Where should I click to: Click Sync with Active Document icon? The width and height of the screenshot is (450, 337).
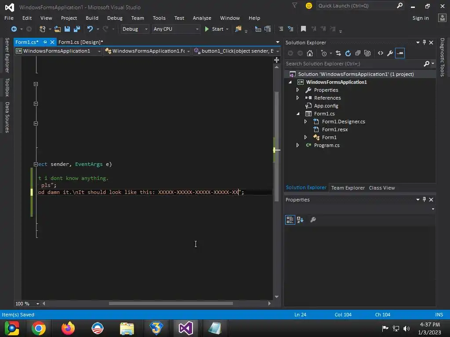tap(338, 53)
